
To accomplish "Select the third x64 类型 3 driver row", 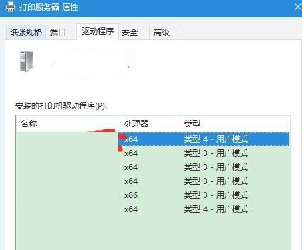I will [153, 181].
